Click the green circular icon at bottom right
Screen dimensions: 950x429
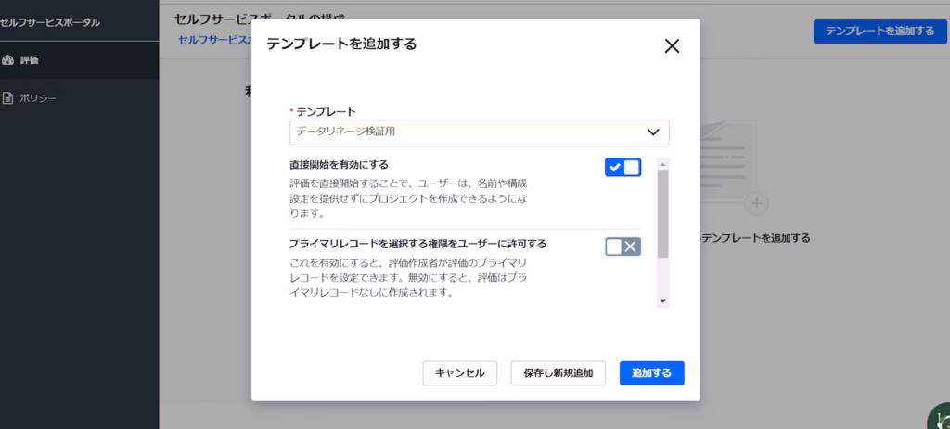tap(940, 419)
